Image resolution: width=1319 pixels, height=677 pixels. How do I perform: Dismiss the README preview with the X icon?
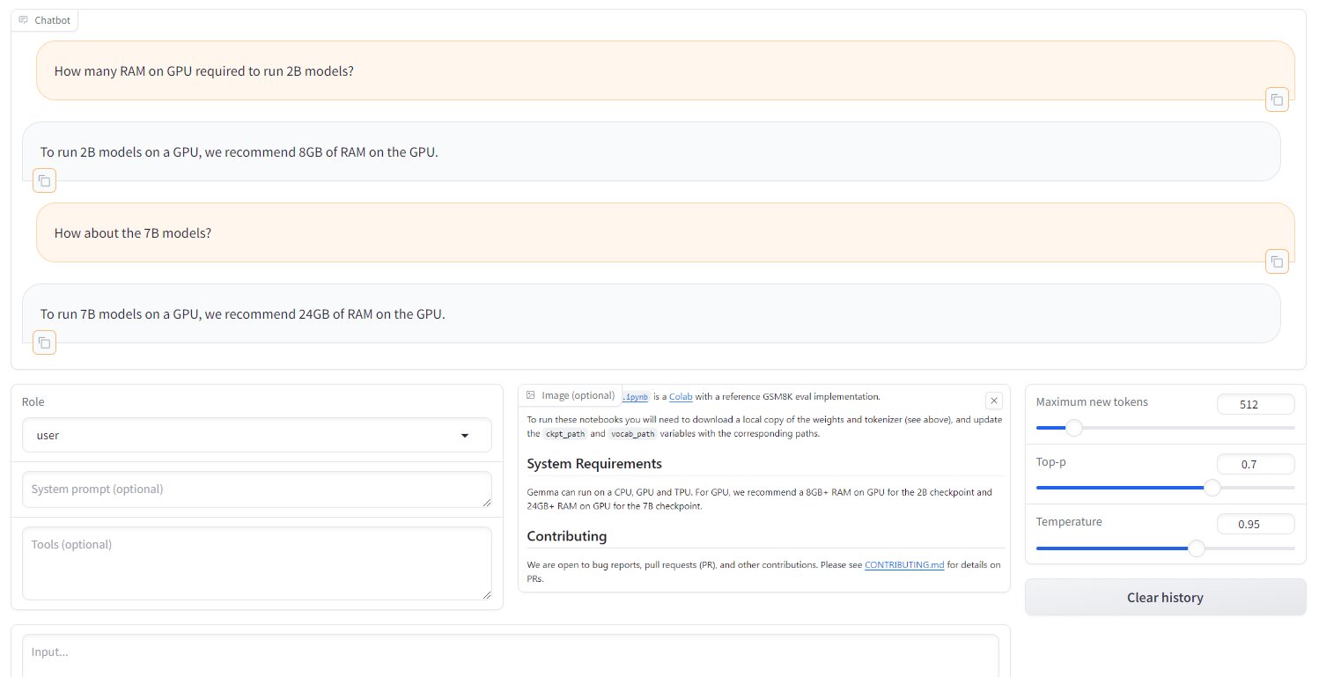tap(993, 400)
